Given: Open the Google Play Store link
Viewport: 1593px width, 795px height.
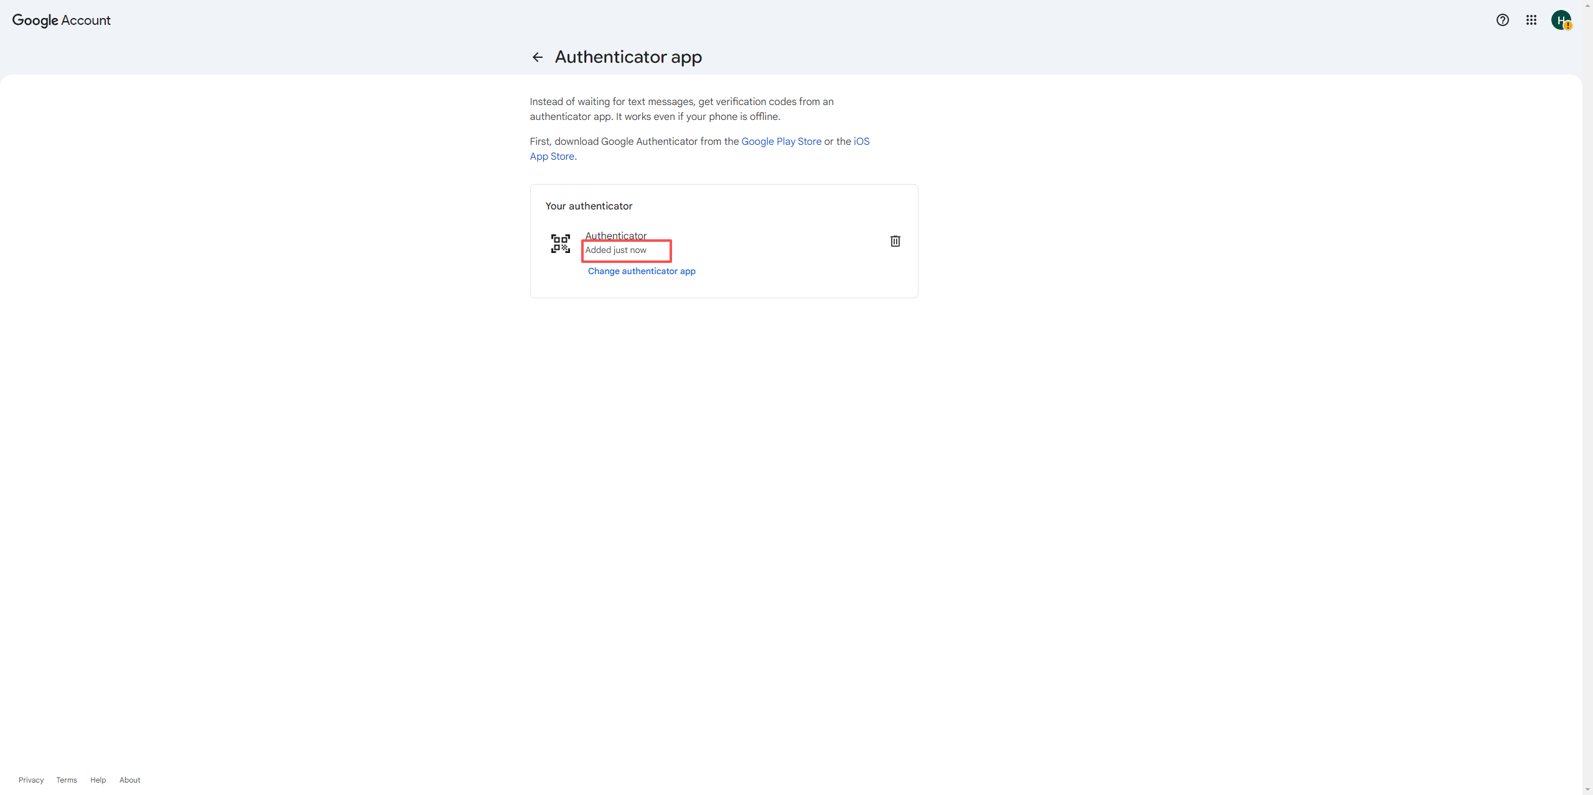Looking at the screenshot, I should (x=781, y=141).
